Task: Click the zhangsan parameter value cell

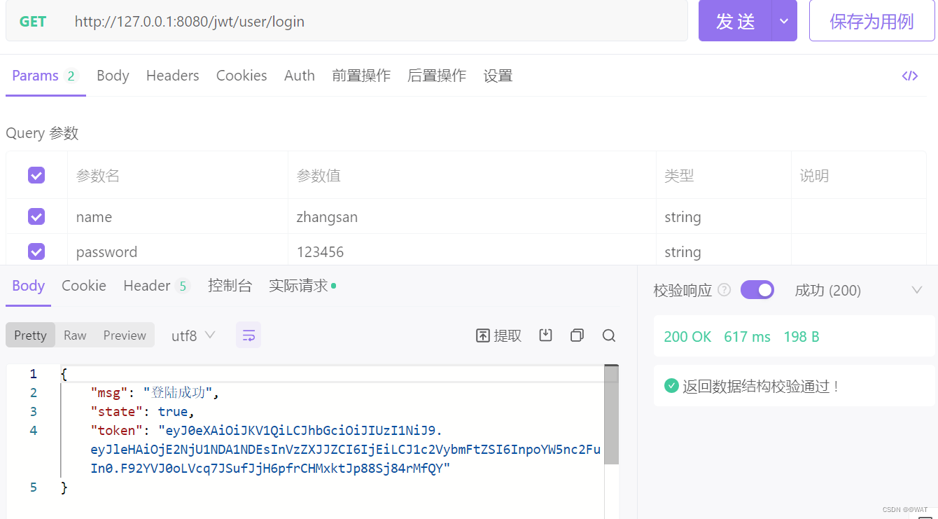Action: (x=472, y=216)
